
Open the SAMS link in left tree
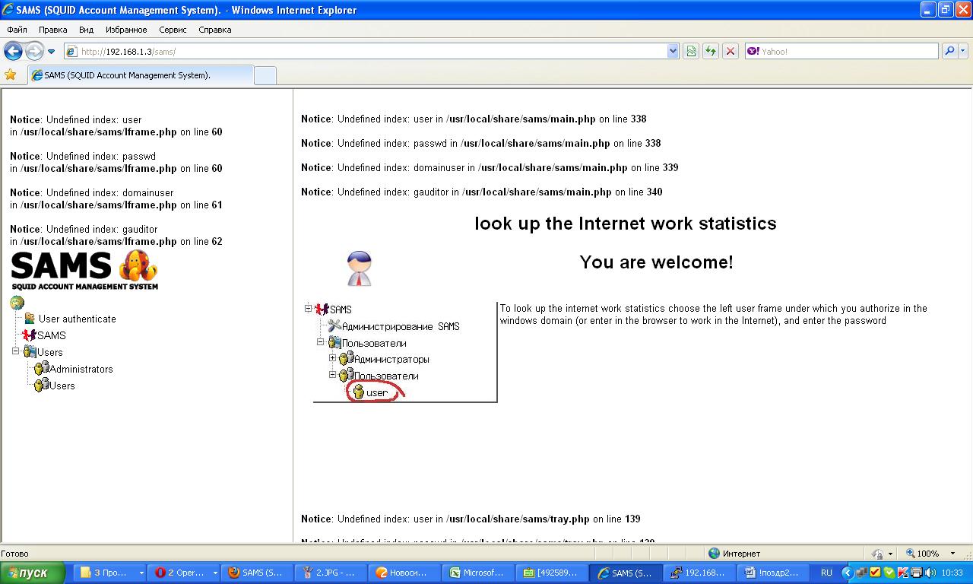point(52,335)
